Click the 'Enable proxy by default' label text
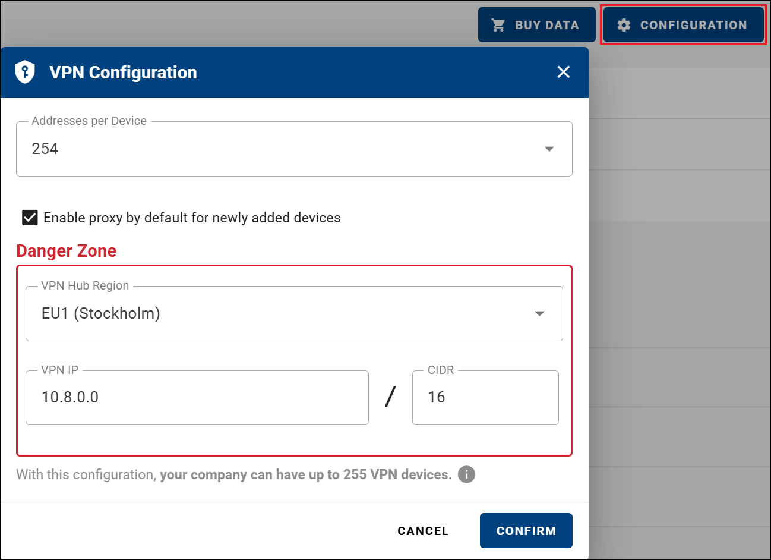The width and height of the screenshot is (771, 560). point(192,218)
